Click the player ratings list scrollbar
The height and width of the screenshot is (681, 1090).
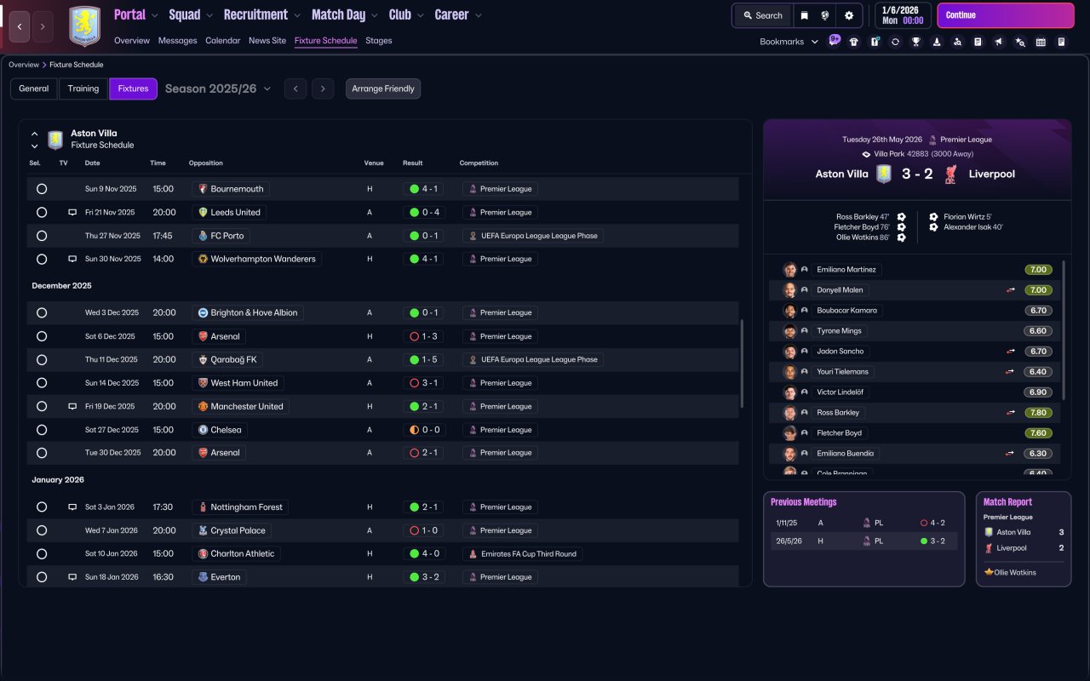pyautogui.click(x=1064, y=330)
